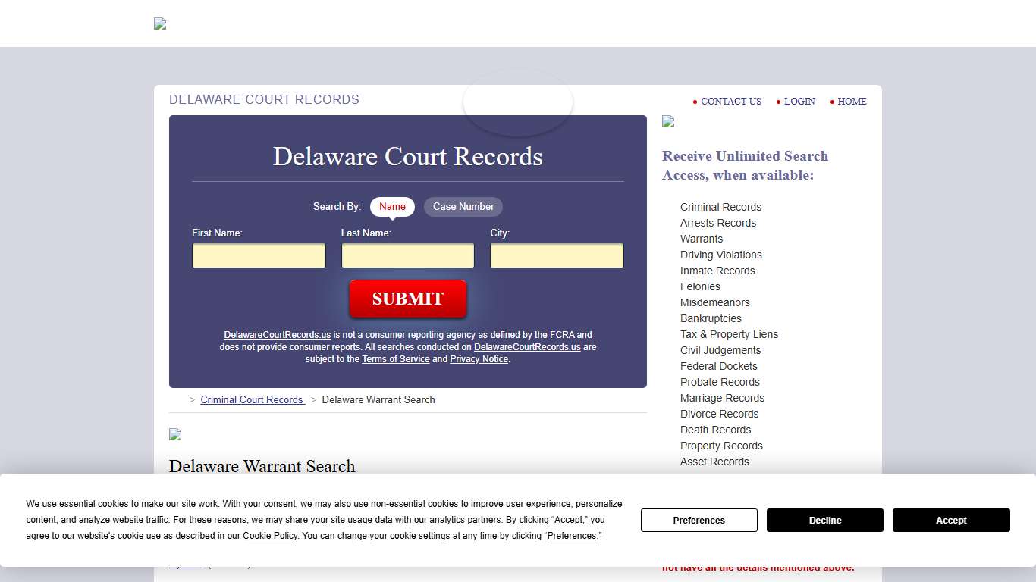Viewport: 1036px width, 582px height.
Task: Switch to Case Number search
Action: pos(463,206)
